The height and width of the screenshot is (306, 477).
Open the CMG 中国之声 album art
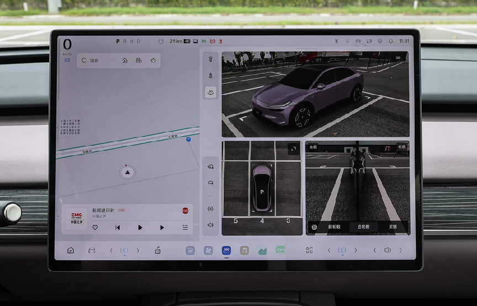(77, 219)
